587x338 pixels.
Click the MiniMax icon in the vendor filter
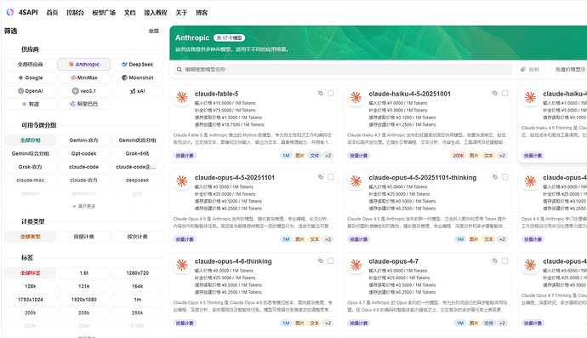[x=73, y=77]
